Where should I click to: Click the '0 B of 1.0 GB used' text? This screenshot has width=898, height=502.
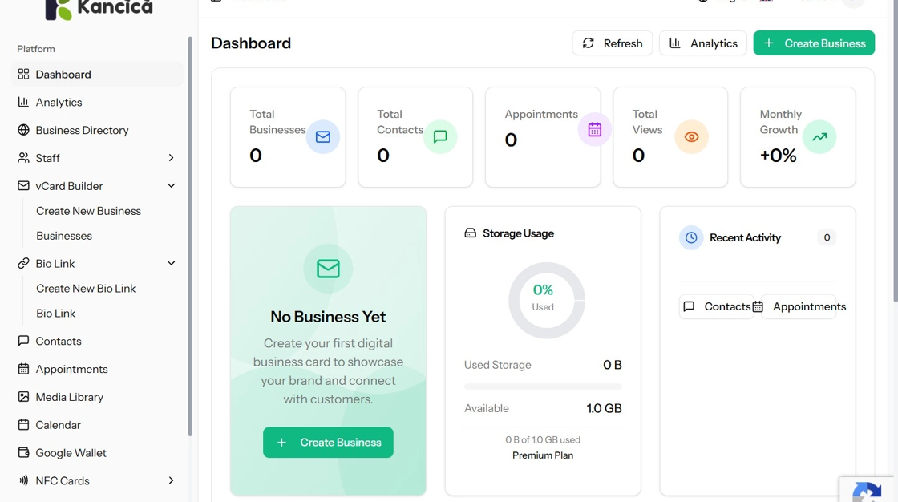543,439
